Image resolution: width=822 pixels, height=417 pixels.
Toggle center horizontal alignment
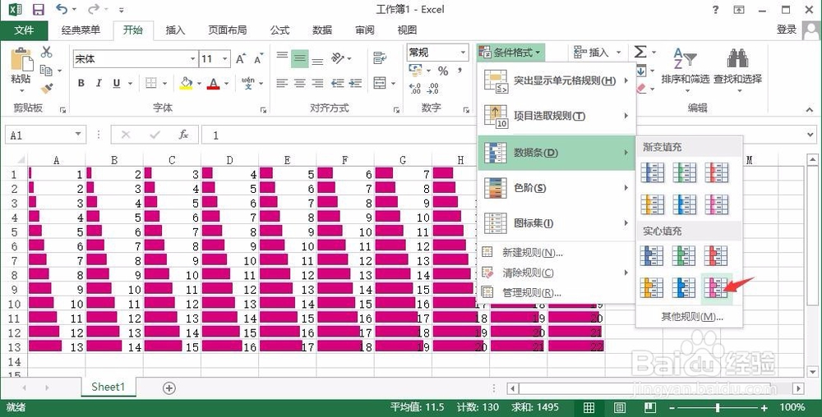[300, 83]
